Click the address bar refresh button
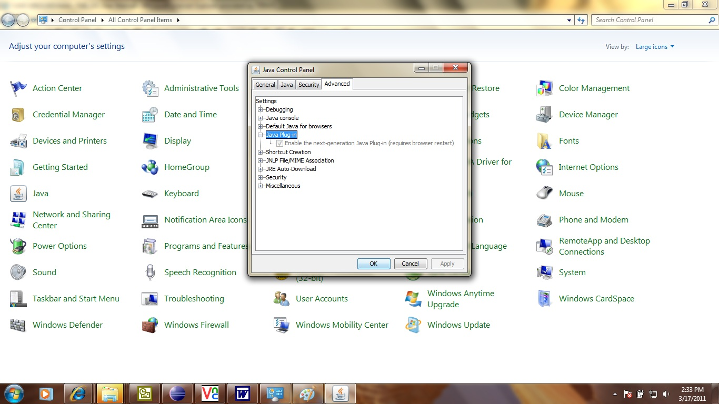This screenshot has height=404, width=719. click(x=581, y=20)
